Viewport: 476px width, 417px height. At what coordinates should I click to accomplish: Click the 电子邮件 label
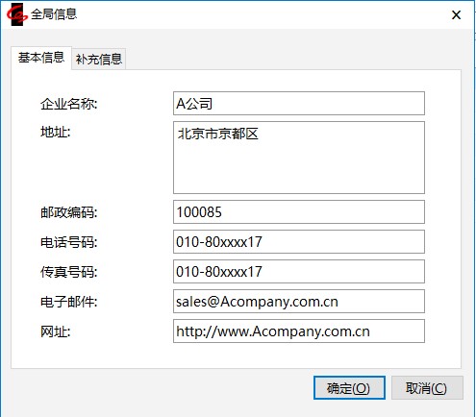68,302
